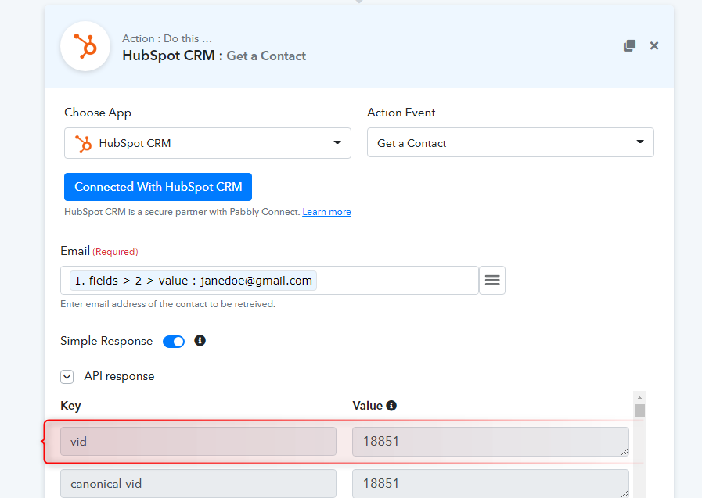
Task: Click the header title HubSpot CRM : Get a Contact
Action: tap(214, 56)
